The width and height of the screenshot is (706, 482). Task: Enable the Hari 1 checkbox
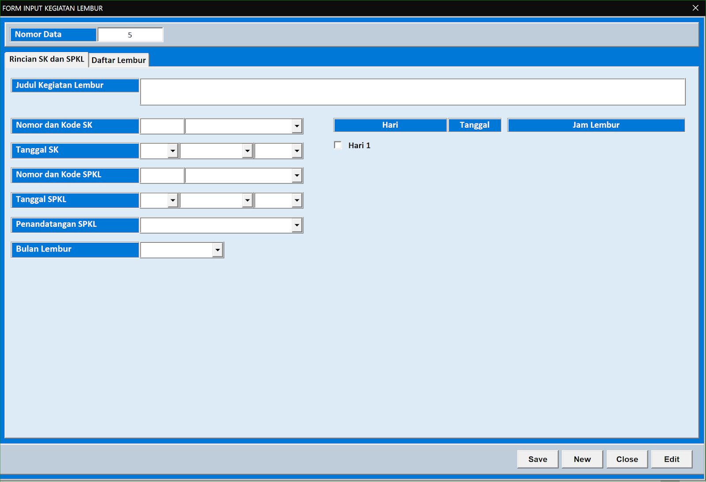click(x=338, y=145)
